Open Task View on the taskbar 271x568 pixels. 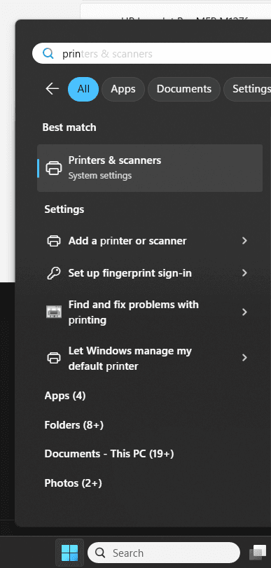258,553
